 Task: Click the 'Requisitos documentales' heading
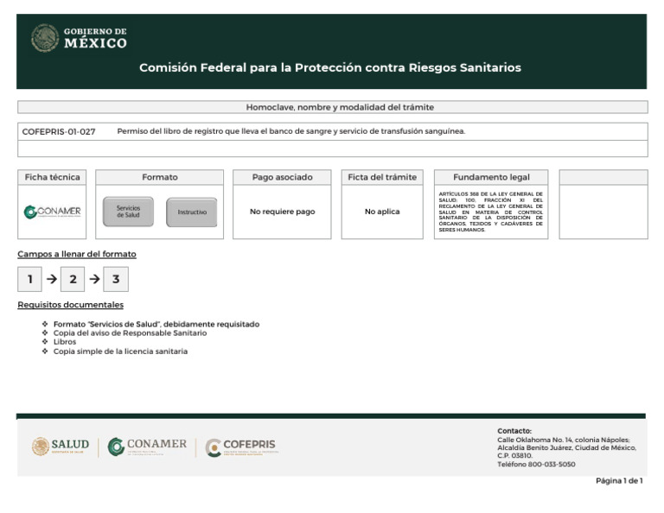(x=70, y=305)
